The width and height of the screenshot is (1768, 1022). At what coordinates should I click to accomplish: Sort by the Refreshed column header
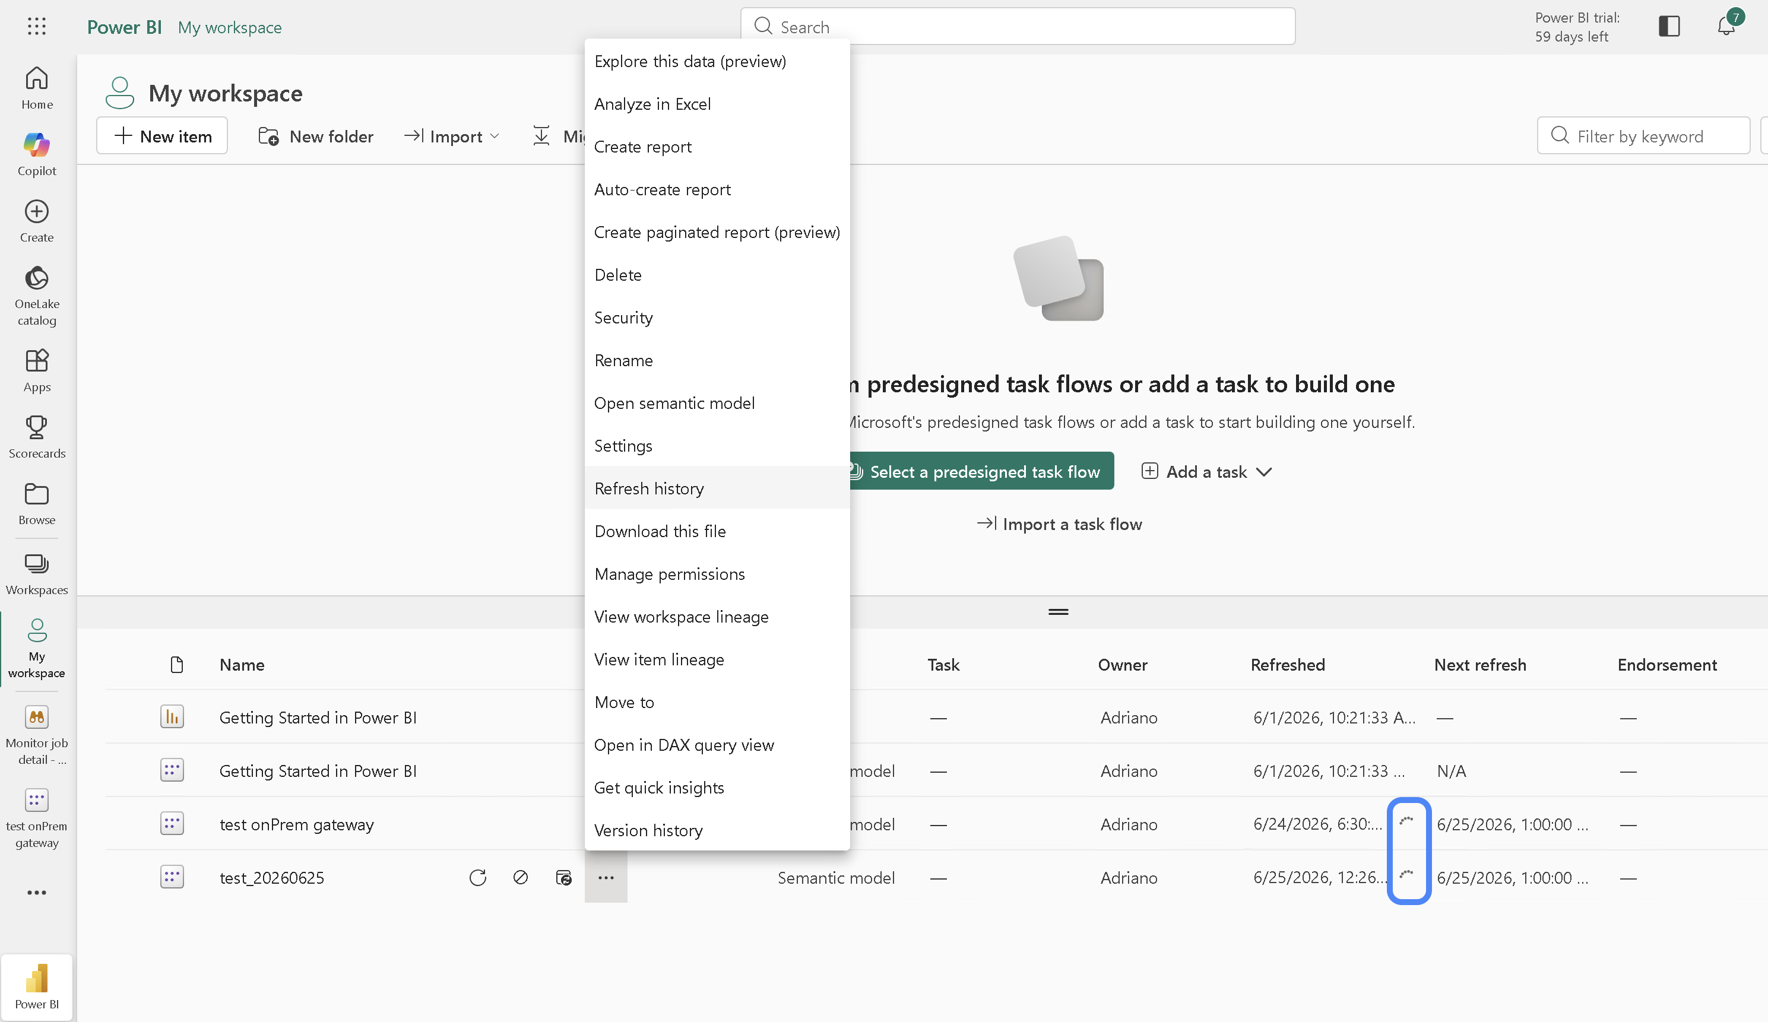click(x=1288, y=664)
